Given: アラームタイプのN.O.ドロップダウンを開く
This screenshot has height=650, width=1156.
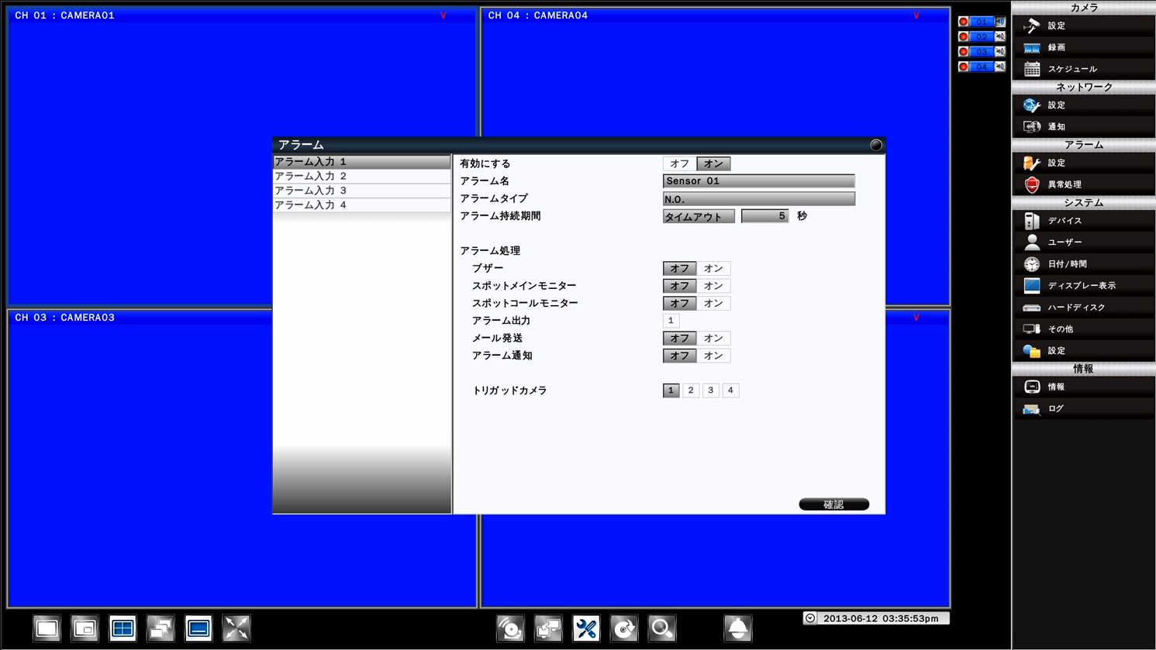Looking at the screenshot, I should coord(758,198).
